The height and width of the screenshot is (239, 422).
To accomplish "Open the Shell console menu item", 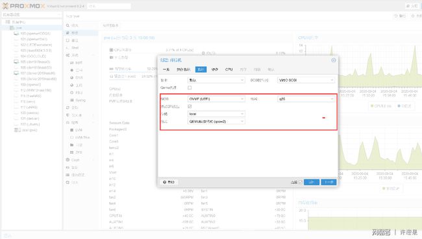I will (x=73, y=47).
